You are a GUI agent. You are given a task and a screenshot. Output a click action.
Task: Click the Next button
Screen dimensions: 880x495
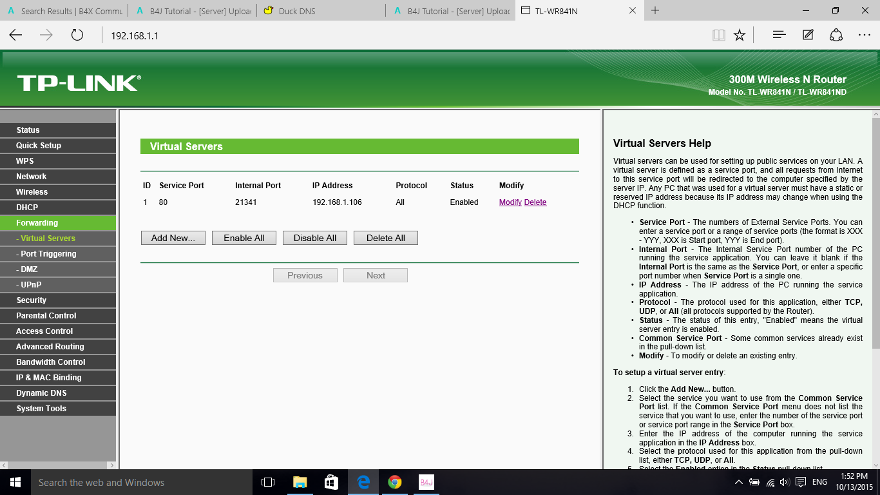[x=376, y=275]
